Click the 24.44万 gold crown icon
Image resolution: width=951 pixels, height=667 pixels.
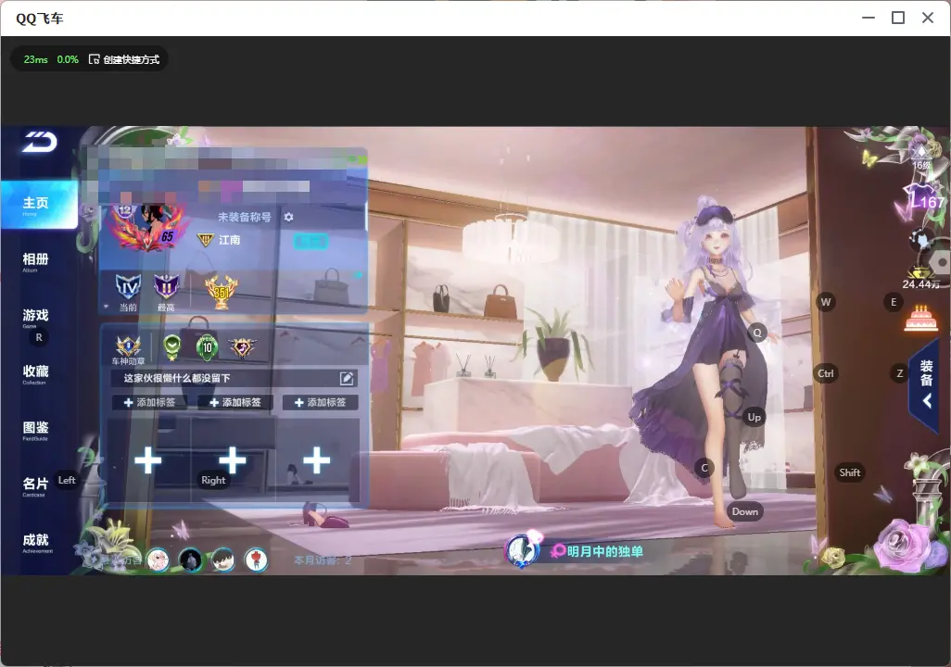920,276
